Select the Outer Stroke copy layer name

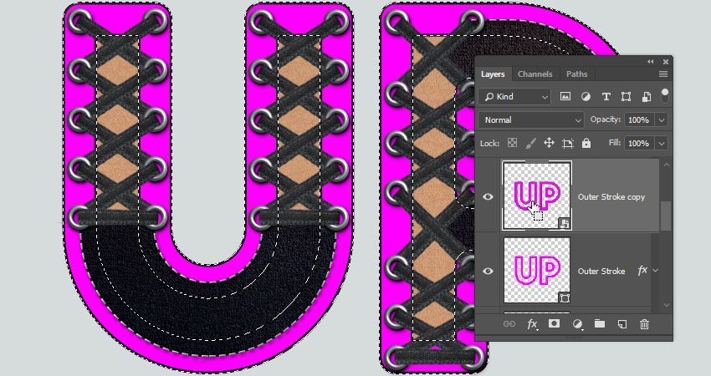pos(611,197)
